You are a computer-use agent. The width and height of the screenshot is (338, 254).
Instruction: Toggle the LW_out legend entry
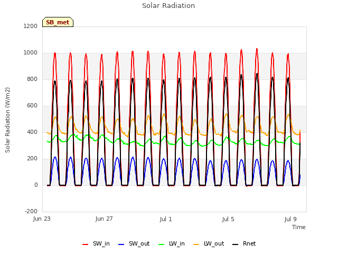click(209, 243)
